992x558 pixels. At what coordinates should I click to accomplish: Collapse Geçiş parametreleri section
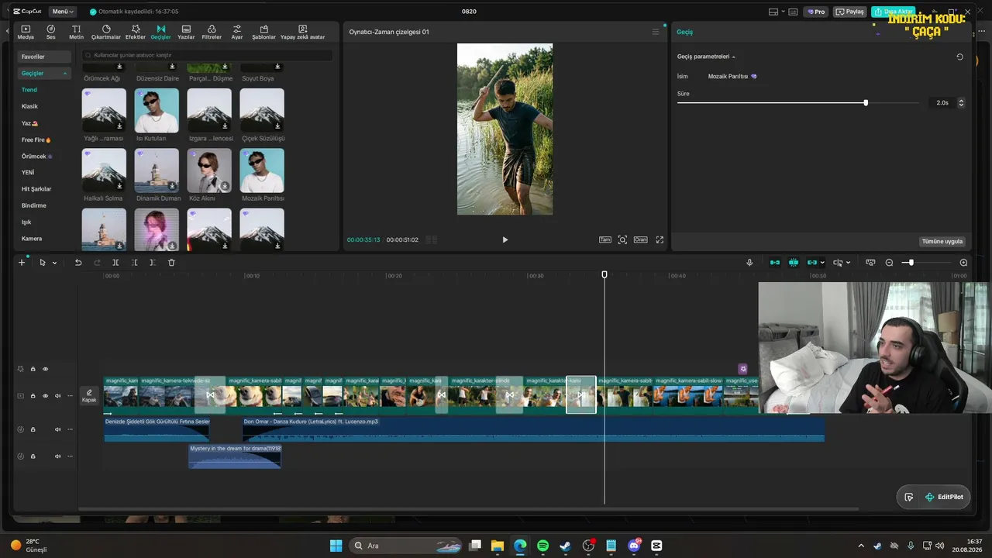tap(733, 57)
